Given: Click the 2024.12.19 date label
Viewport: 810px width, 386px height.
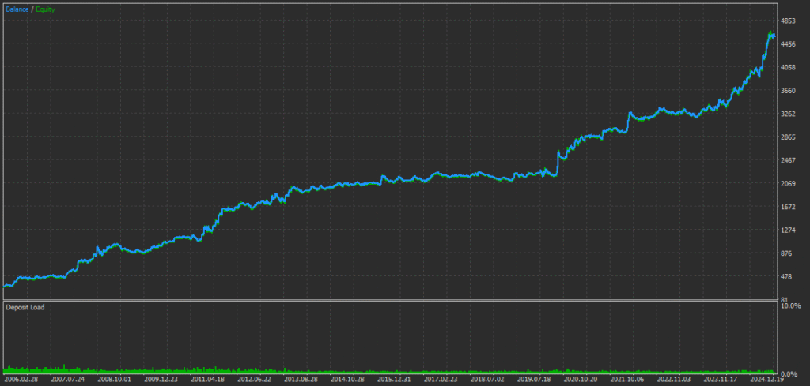Looking at the screenshot, I should click(x=766, y=380).
